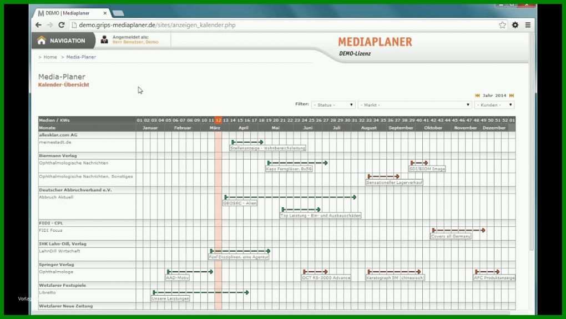Click the Springer Verlag group header
The image size is (566, 319).
pos(56,265)
